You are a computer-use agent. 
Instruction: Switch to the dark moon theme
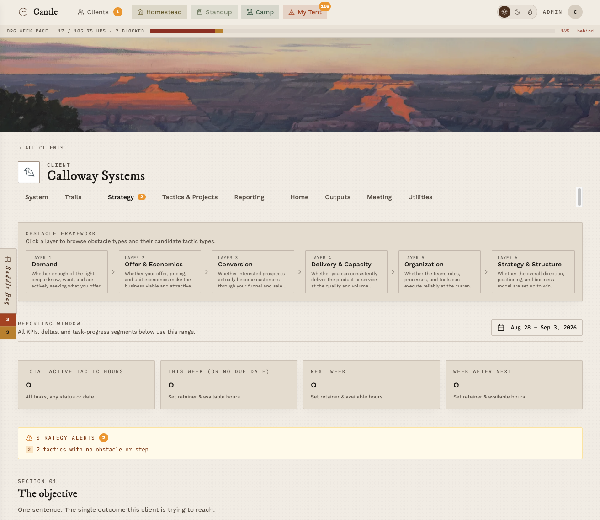(517, 12)
